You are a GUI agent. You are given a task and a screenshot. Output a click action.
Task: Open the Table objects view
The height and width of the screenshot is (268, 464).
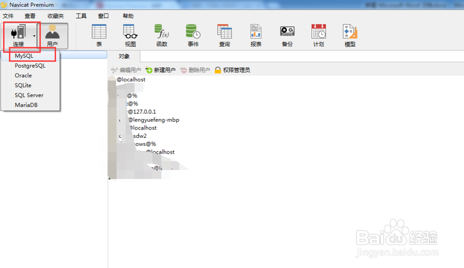(x=99, y=36)
